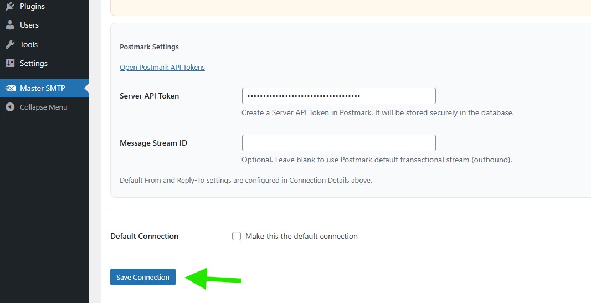591x303 pixels.
Task: Click the 'Make this the default connection' label
Action: point(301,236)
